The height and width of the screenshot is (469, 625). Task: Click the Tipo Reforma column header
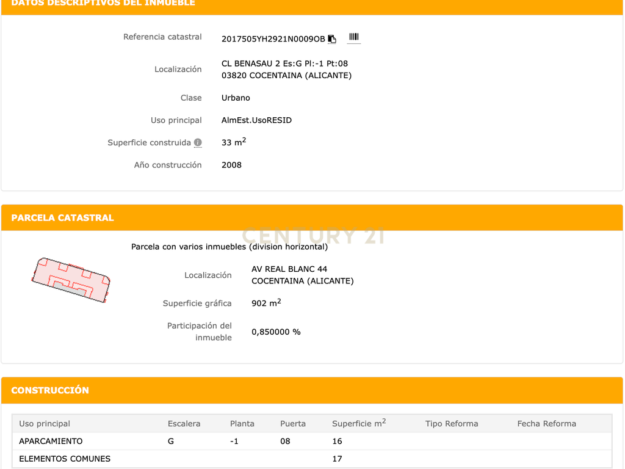click(452, 424)
